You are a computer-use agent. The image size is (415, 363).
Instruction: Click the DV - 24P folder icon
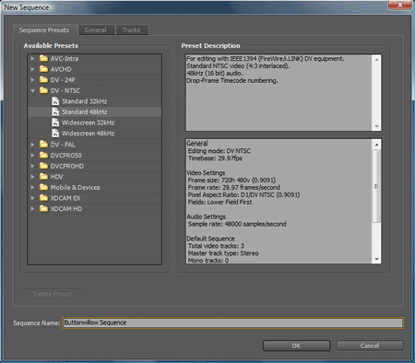click(x=43, y=80)
